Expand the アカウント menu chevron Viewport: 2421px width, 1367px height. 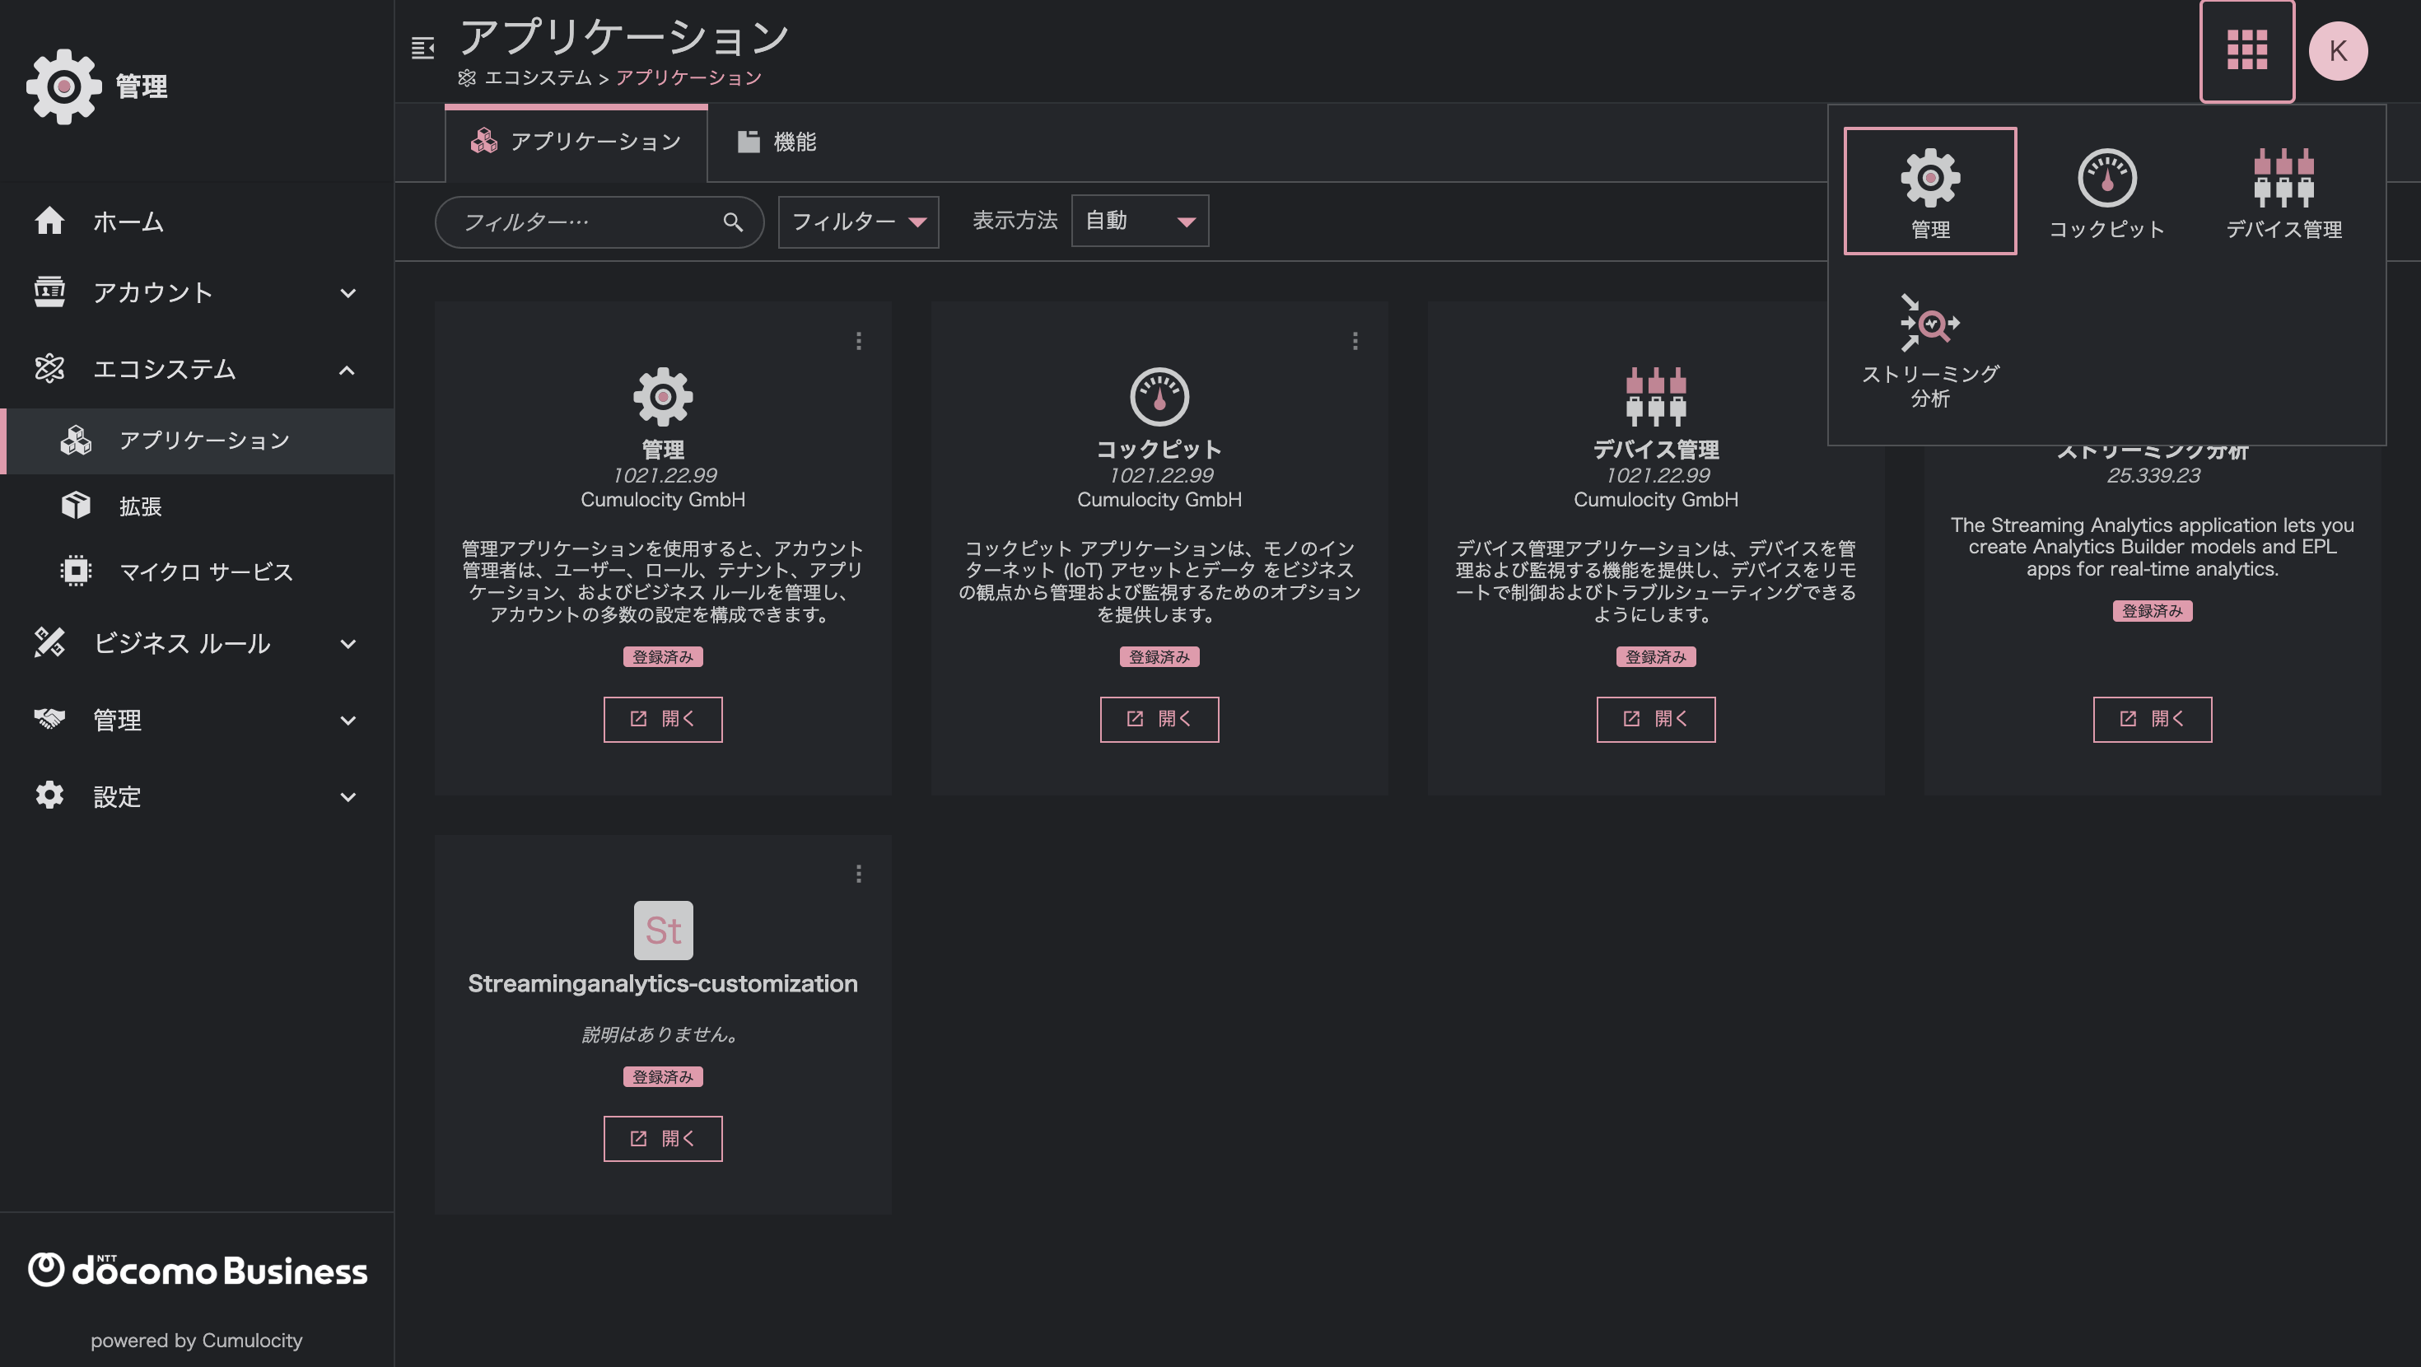click(348, 293)
